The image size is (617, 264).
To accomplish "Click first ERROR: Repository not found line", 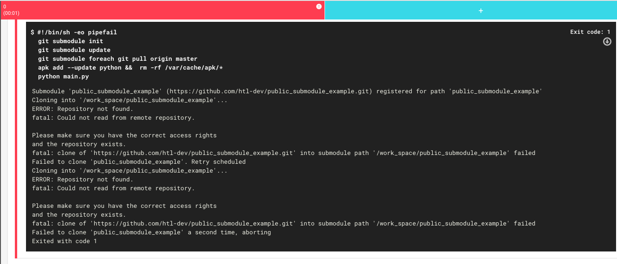I will pyautogui.click(x=83, y=109).
